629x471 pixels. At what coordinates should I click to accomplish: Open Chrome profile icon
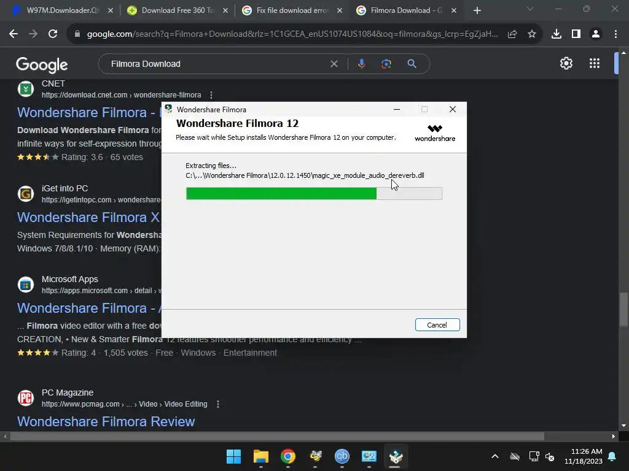pos(596,34)
